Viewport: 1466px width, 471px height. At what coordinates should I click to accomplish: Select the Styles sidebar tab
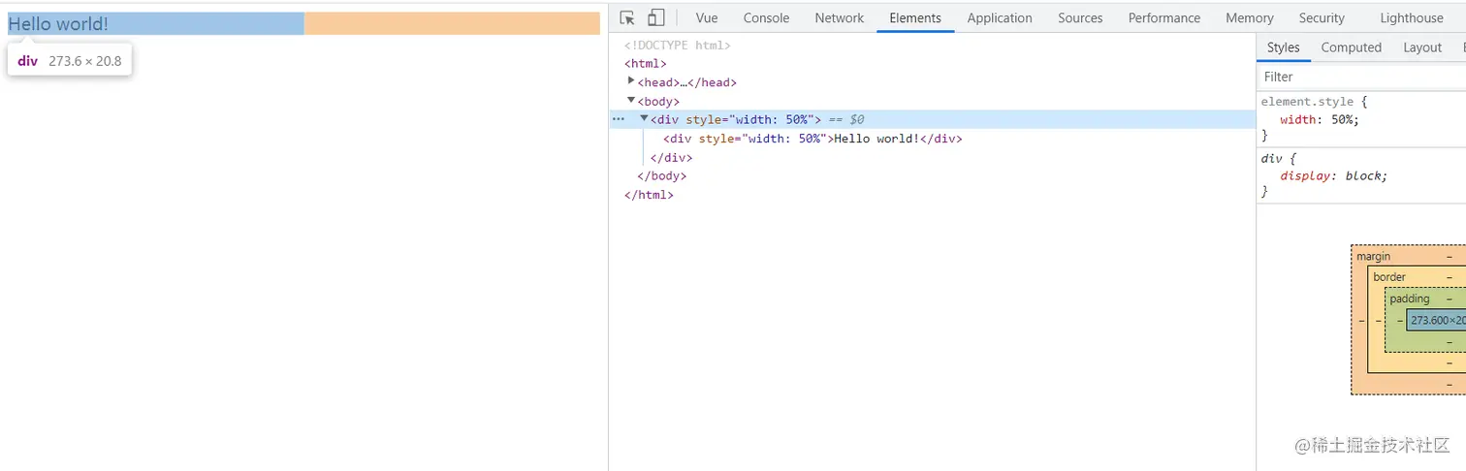pos(1283,47)
